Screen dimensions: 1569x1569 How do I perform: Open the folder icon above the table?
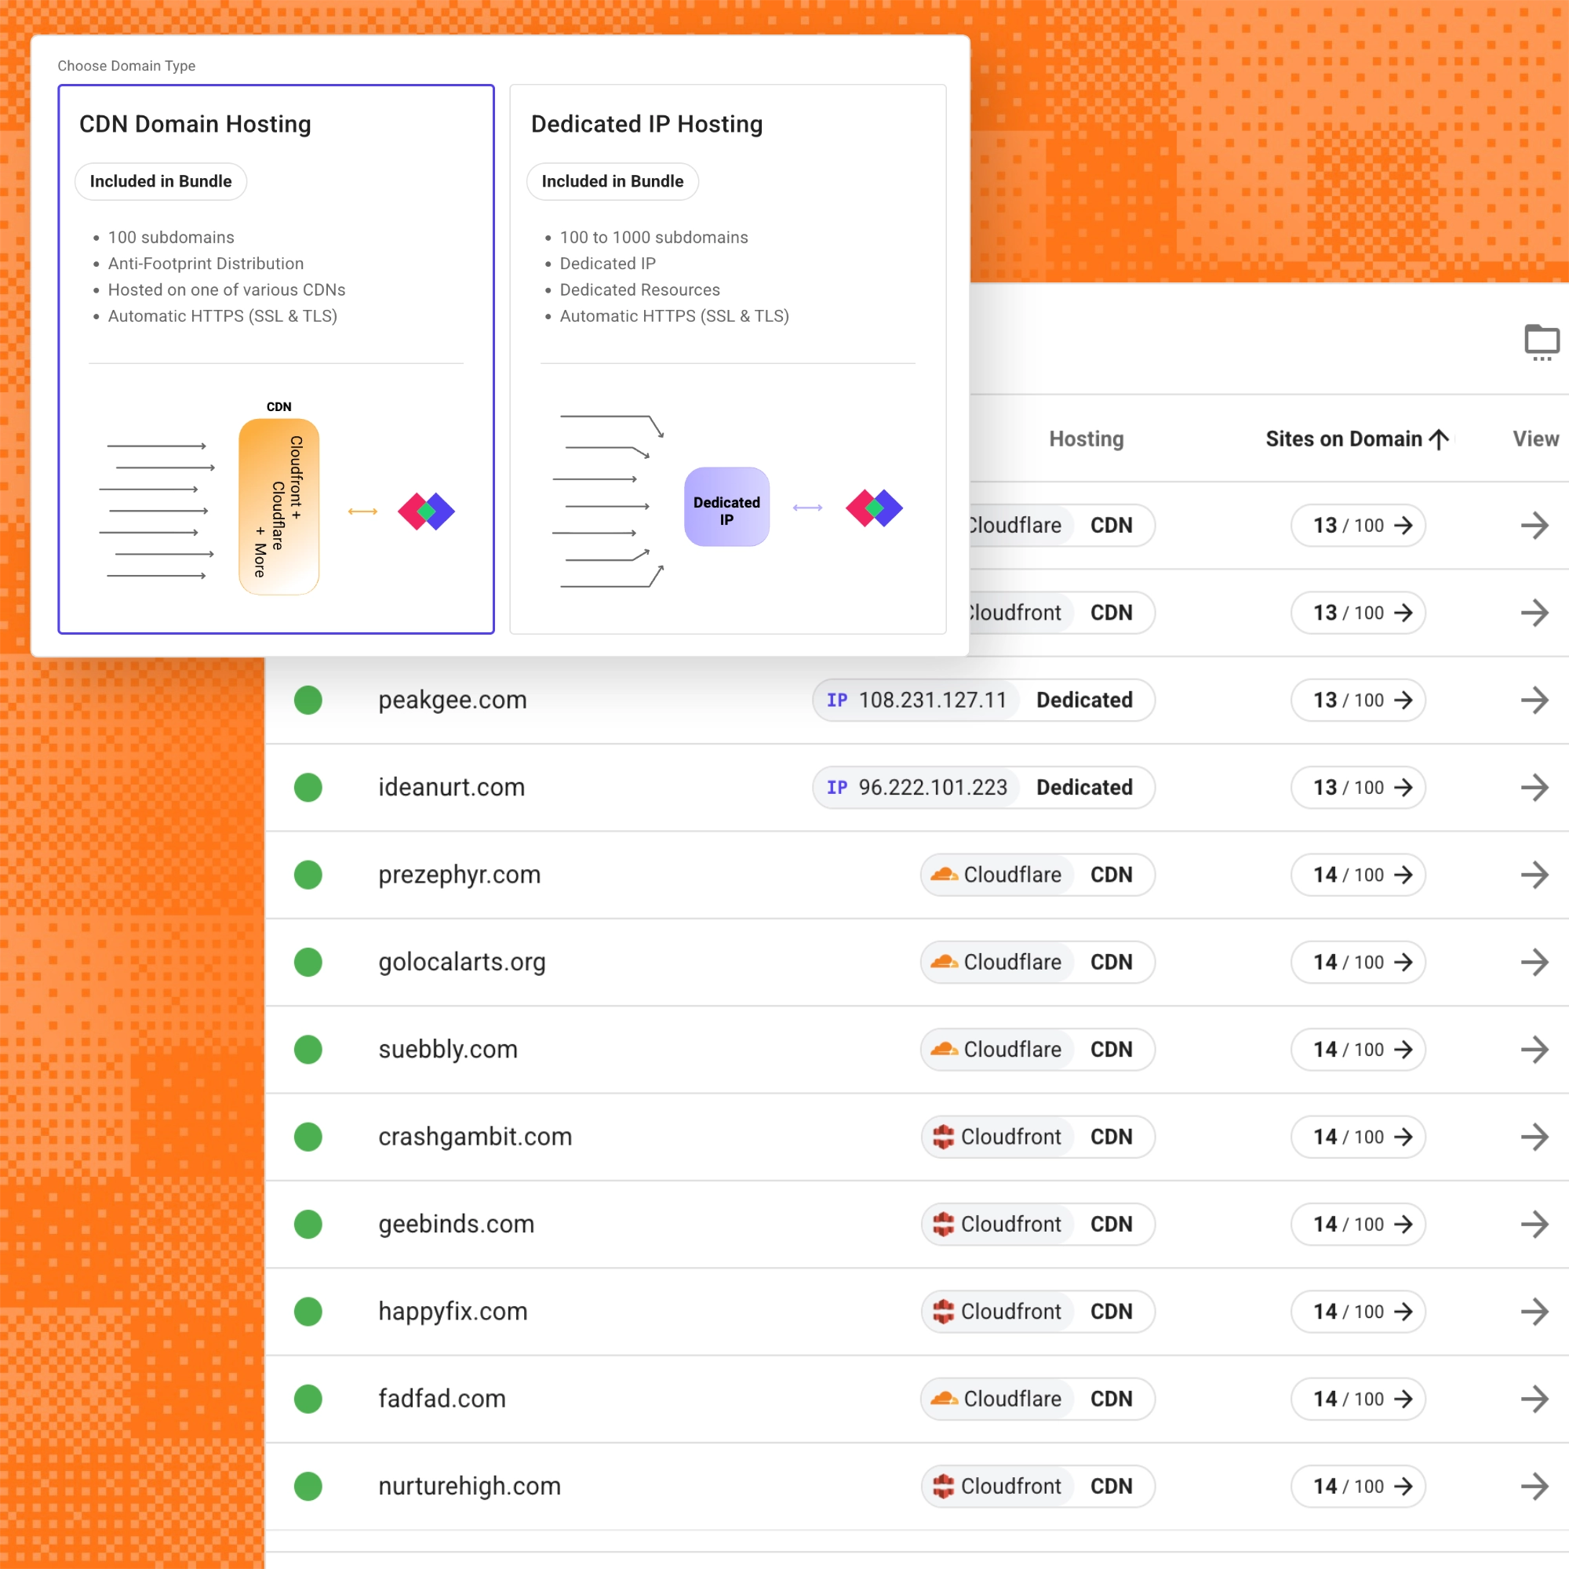1541,342
